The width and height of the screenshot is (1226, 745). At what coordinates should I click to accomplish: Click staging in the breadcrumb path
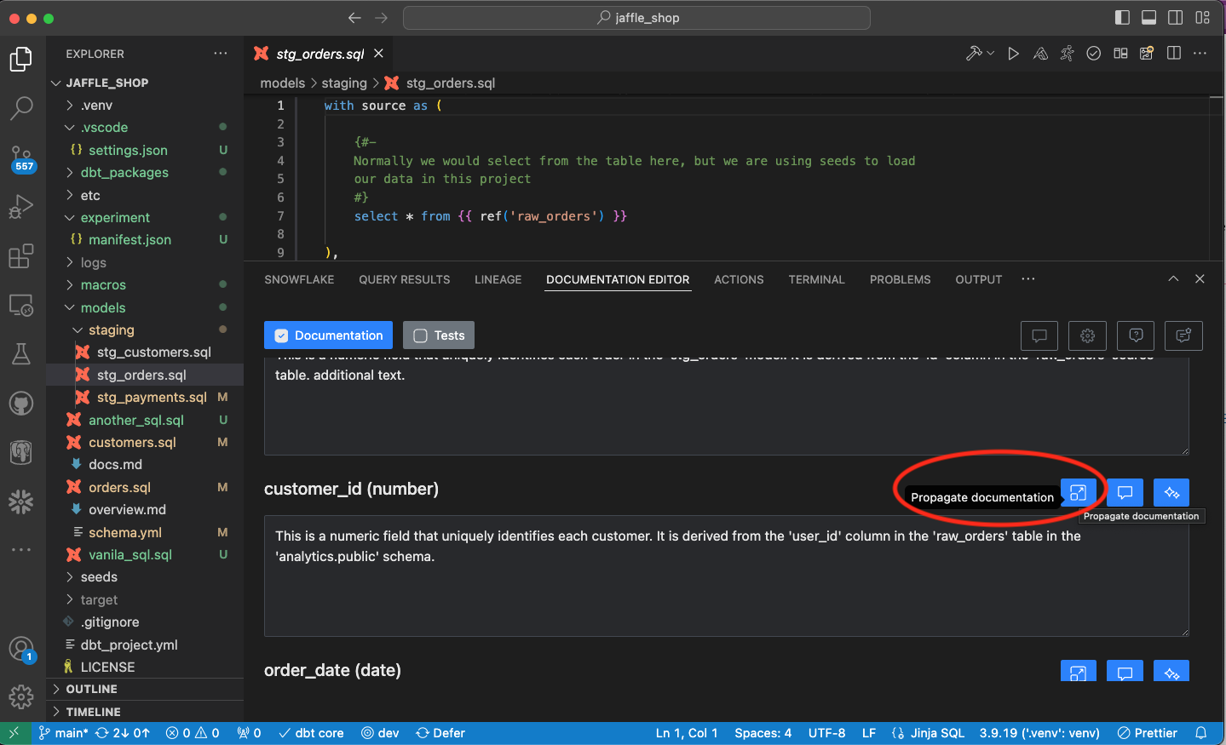click(x=344, y=83)
